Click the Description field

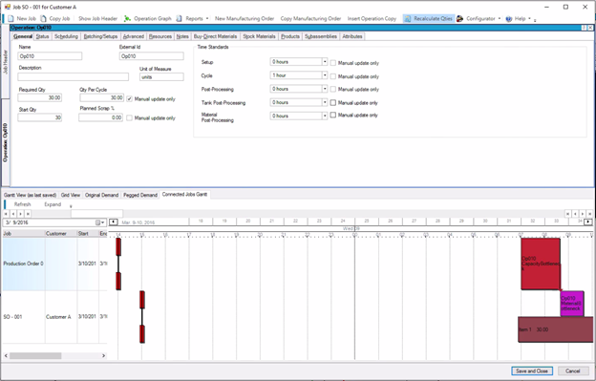[x=73, y=76]
